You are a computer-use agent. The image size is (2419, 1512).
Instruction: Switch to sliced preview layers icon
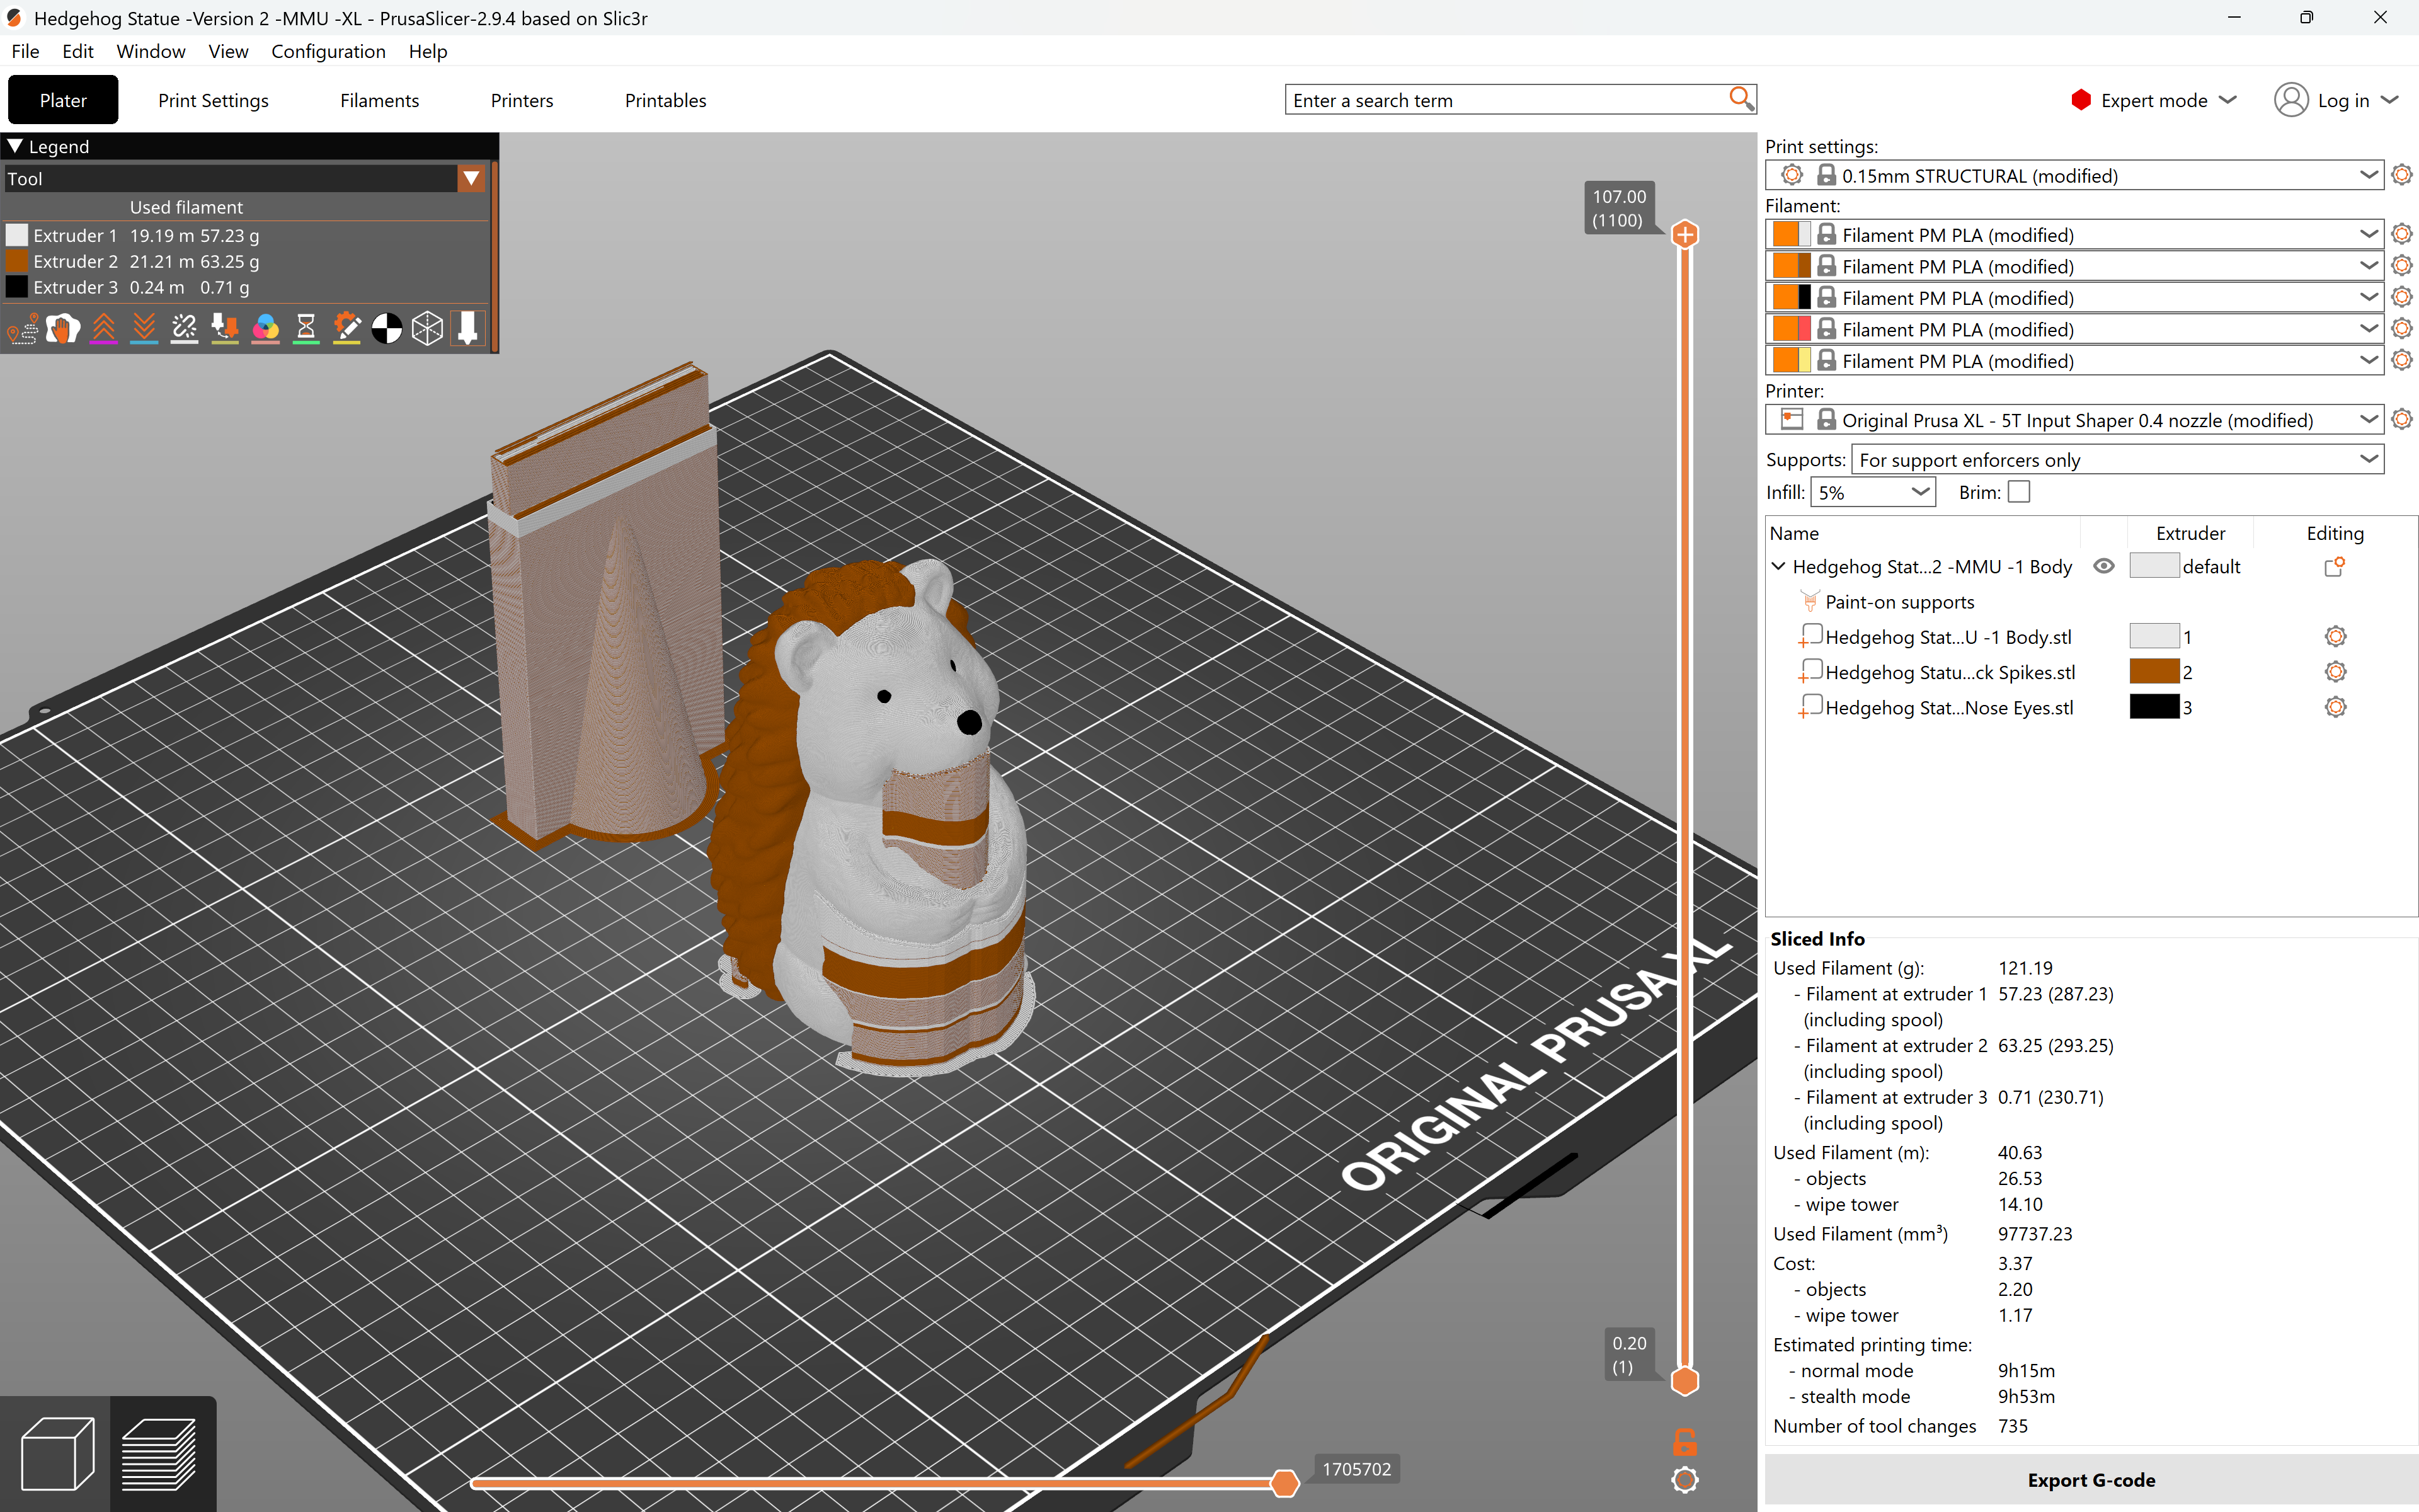pos(160,1454)
